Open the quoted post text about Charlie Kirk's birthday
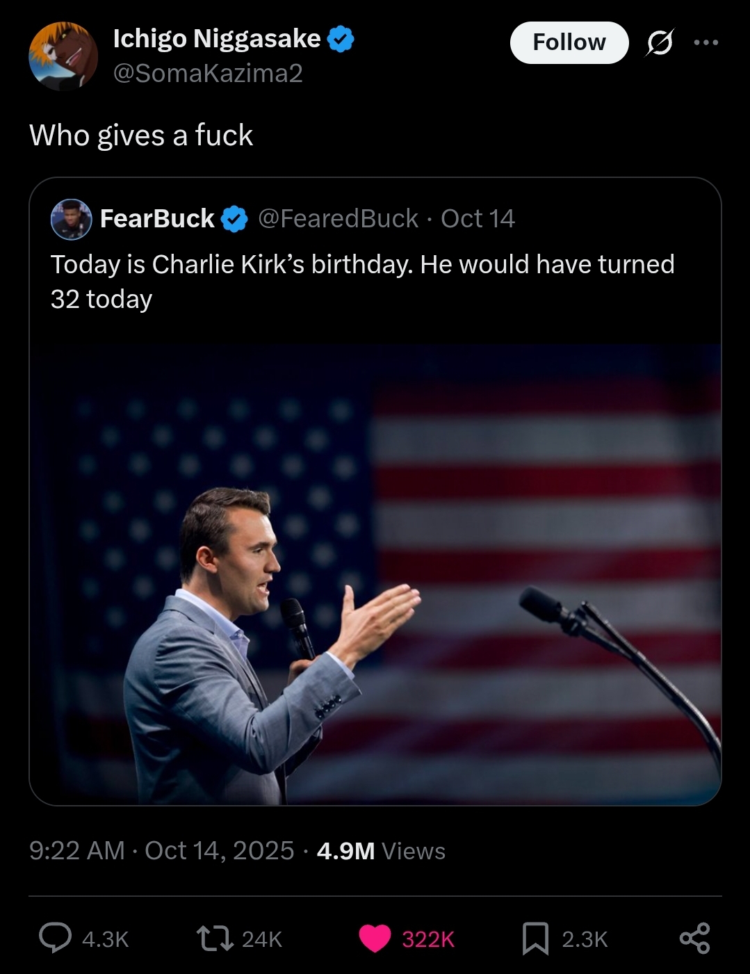Image resolution: width=750 pixels, height=974 pixels. click(362, 281)
